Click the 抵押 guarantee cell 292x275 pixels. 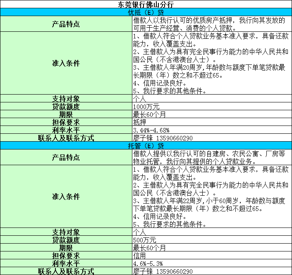tap(212, 122)
